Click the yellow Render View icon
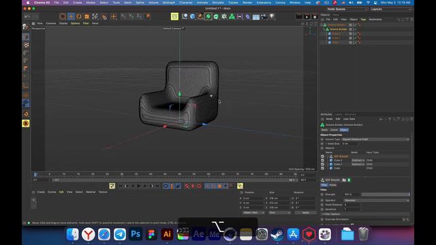This screenshot has width=436, height=245. tap(174, 16)
